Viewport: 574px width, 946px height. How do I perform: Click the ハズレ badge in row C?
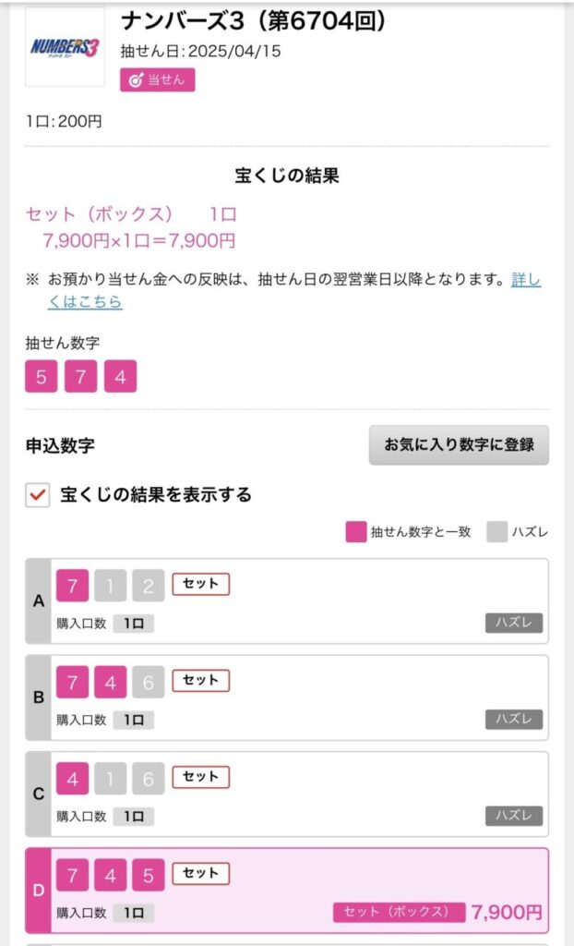pyautogui.click(x=514, y=816)
